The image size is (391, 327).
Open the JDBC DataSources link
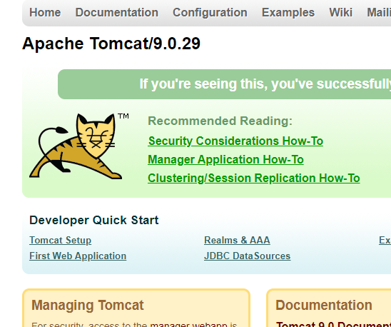coord(247,256)
